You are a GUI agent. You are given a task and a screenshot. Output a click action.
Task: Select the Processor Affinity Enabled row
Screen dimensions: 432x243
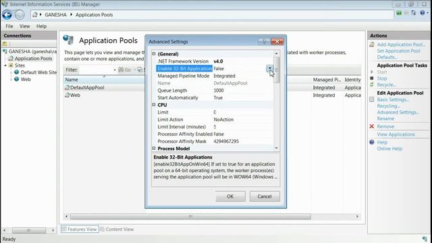[x=215, y=134]
